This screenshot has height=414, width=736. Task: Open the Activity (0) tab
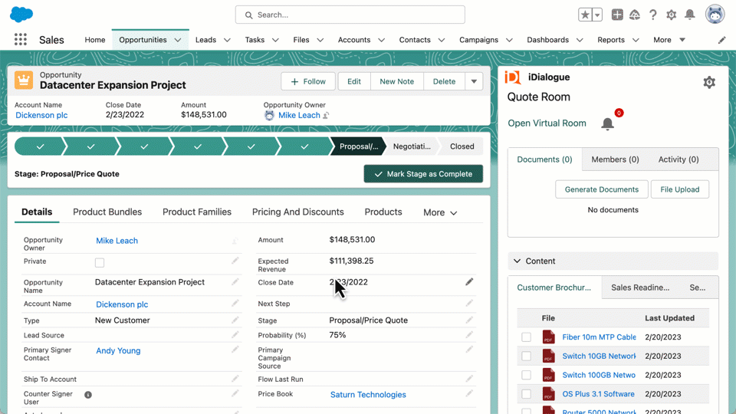pyautogui.click(x=678, y=159)
